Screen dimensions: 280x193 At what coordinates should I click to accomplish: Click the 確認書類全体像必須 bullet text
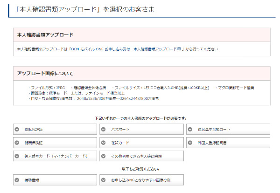89,88
